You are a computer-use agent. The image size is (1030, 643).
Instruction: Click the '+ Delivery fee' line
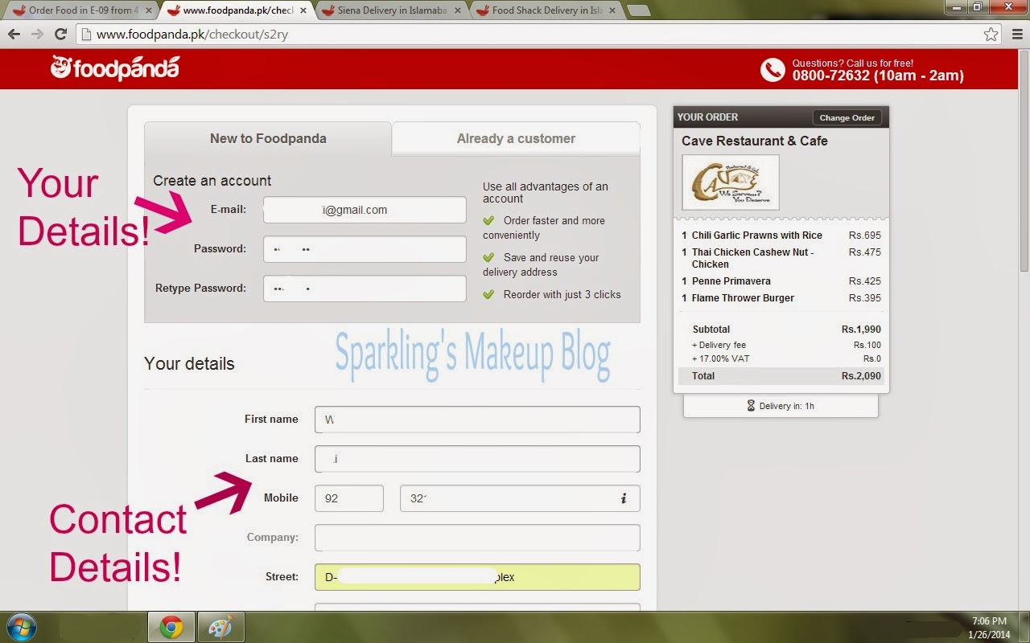[x=719, y=345]
